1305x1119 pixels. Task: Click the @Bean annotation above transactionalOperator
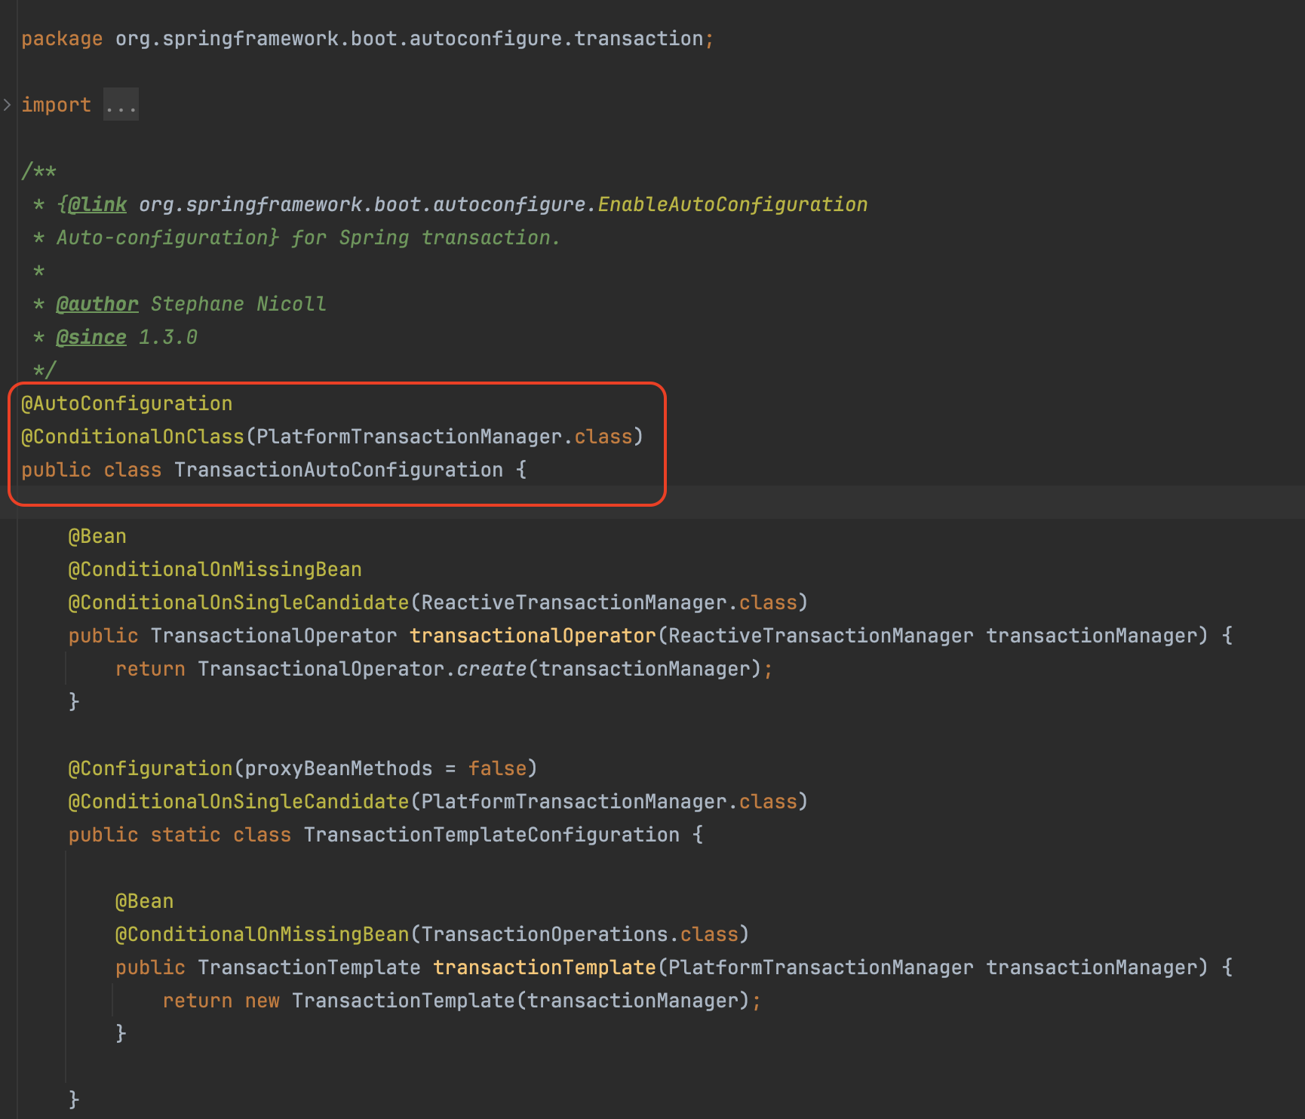tap(97, 536)
